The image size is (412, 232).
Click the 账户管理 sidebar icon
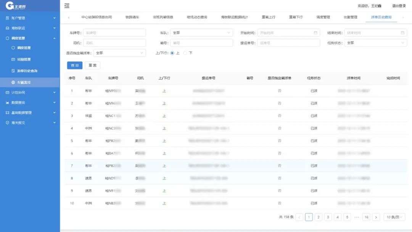pos(7,18)
